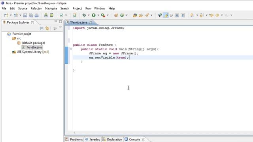Click the Last Edit Location icon
Viewport: 253px width, 142px height.
pos(211,15)
